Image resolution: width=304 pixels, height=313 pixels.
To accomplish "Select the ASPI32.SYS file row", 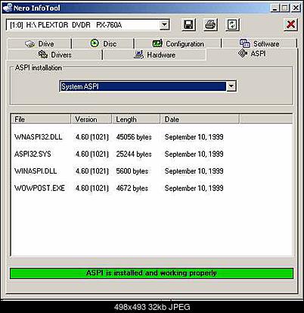I will point(151,154).
